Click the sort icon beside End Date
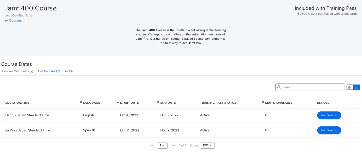Screen dimensions: 362x156 click(158, 102)
